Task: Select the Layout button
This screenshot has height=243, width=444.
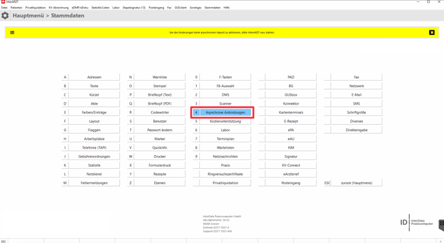Action: click(94, 121)
